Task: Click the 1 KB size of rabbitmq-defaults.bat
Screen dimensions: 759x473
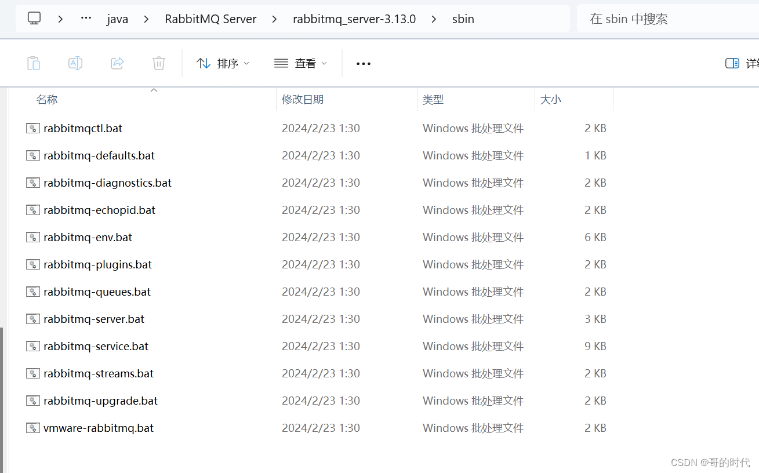Action: click(595, 155)
